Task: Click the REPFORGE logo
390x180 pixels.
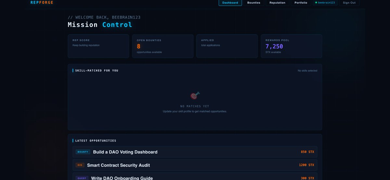Action: 42,3
